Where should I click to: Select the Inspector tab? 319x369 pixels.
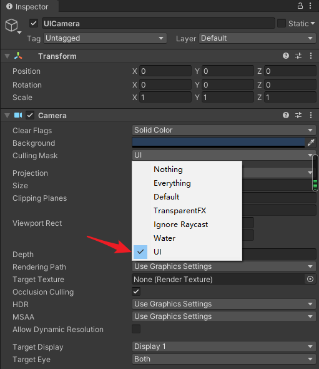pyautogui.click(x=29, y=7)
